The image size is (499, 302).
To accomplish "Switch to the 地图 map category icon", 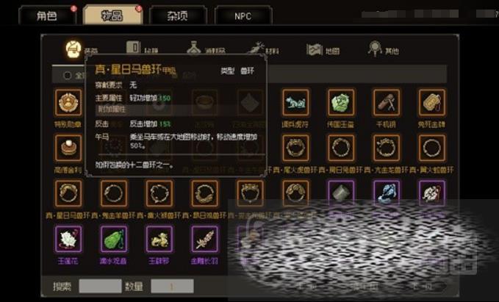I will click(314, 50).
